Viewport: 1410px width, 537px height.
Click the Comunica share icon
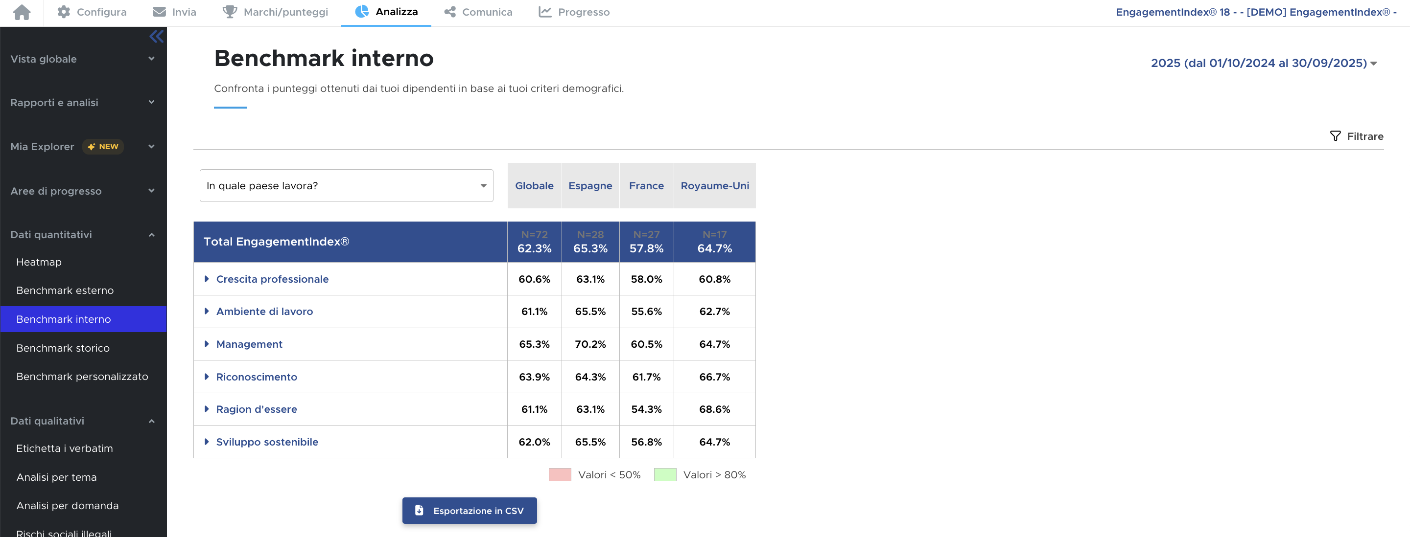[x=450, y=12]
